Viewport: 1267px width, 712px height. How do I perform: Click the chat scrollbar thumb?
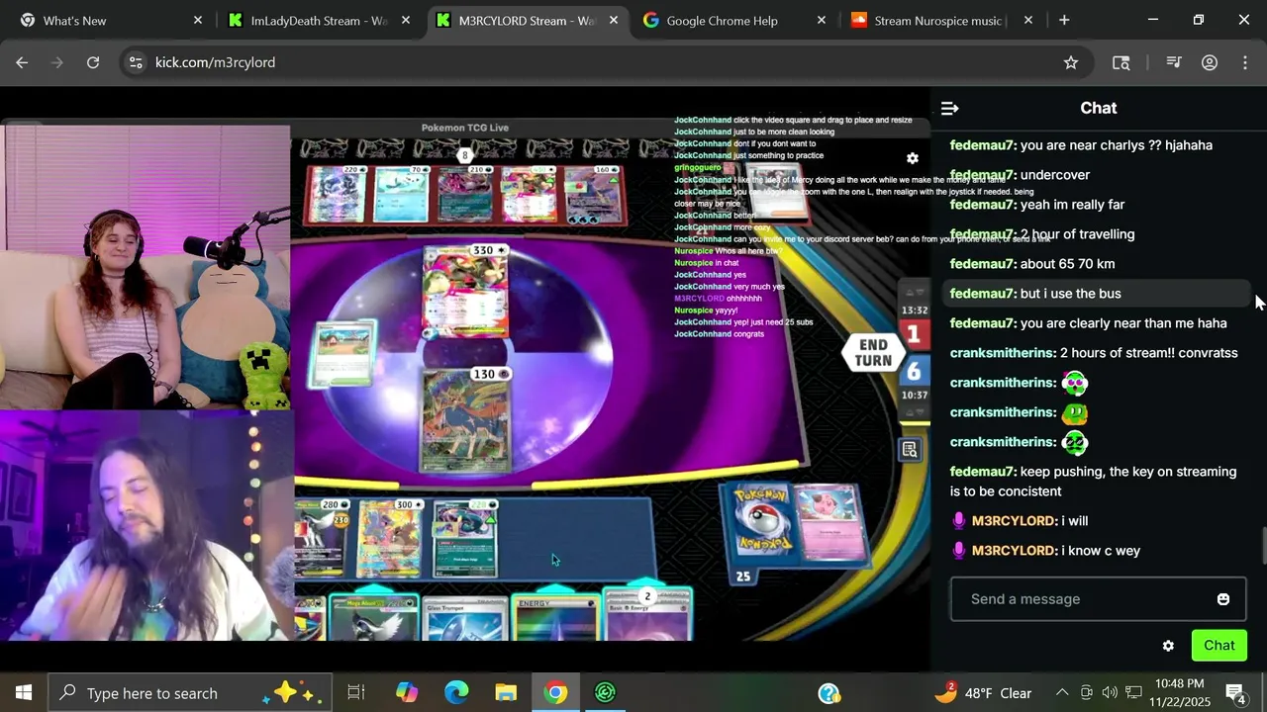[x=1263, y=546]
